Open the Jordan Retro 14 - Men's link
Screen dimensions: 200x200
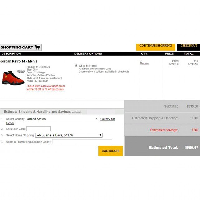click(19, 61)
